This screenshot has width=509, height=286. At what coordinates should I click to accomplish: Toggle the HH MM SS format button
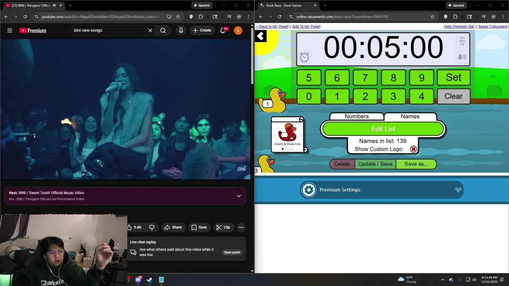click(462, 41)
